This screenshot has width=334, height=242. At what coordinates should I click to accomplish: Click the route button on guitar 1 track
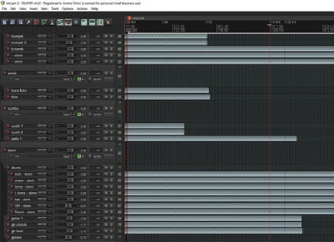click(x=42, y=218)
